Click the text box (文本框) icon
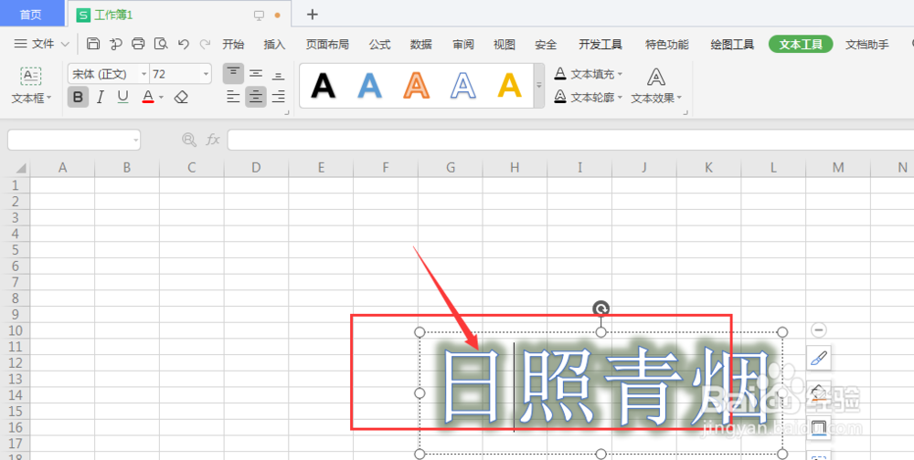 pos(31,77)
